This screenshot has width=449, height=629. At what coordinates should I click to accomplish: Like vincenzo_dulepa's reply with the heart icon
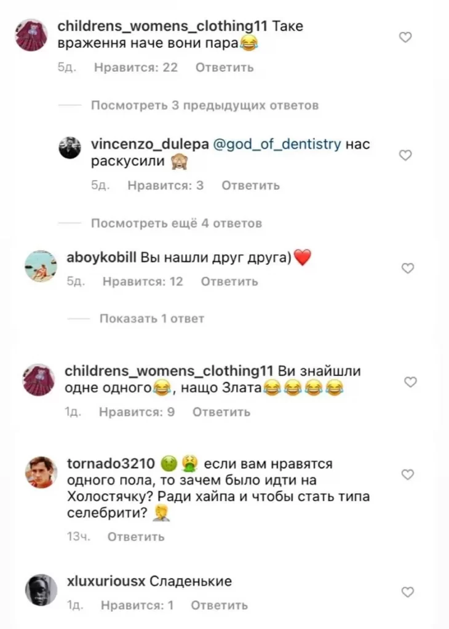[x=405, y=155]
